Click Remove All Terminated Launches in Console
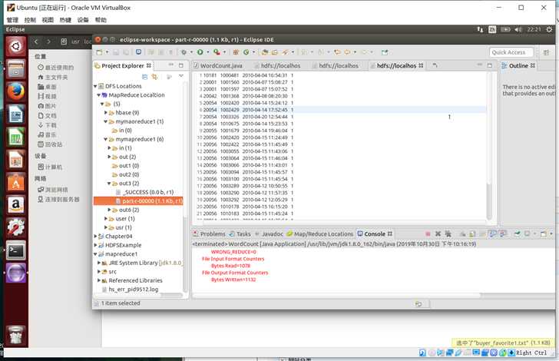 click(x=448, y=233)
